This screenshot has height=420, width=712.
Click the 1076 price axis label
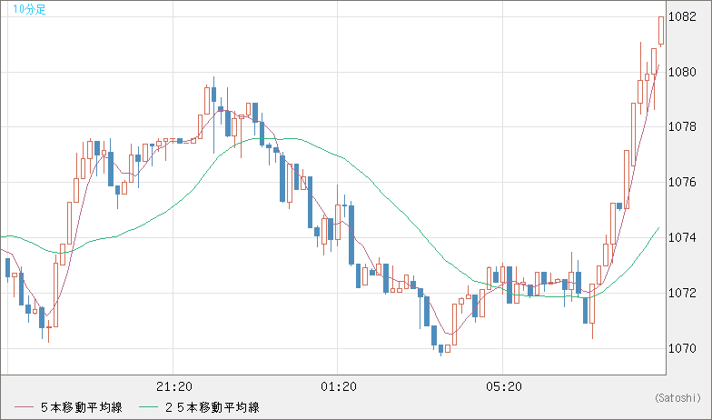pos(682,182)
